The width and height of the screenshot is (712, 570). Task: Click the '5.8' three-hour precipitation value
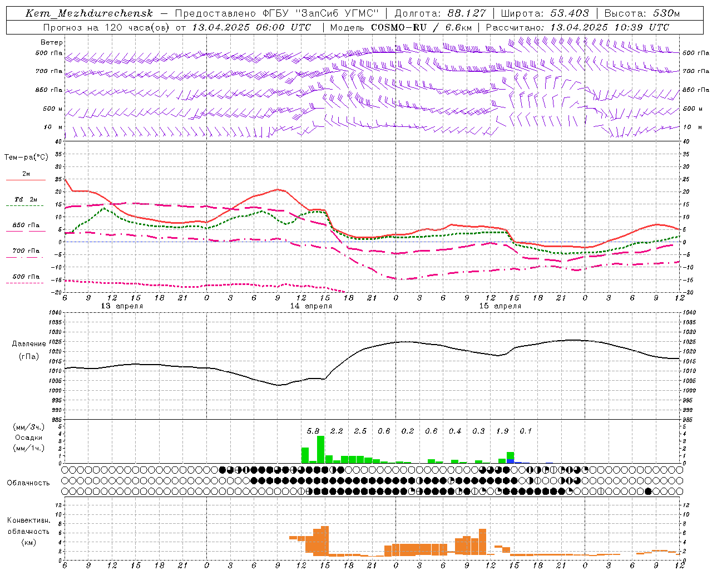(x=313, y=431)
